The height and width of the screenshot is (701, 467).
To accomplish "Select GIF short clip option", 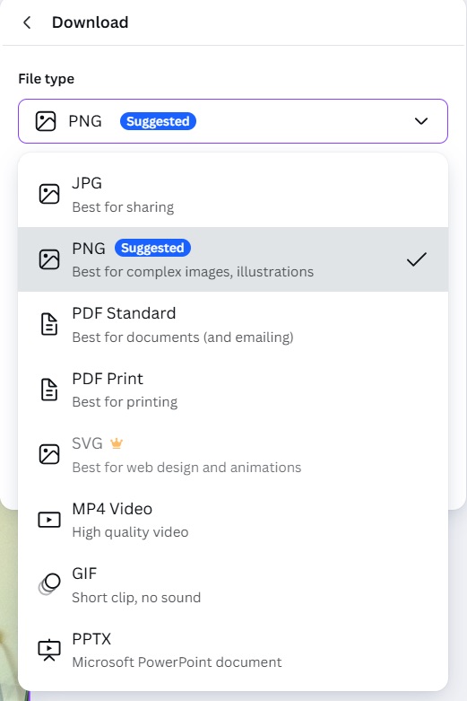I will (233, 584).
